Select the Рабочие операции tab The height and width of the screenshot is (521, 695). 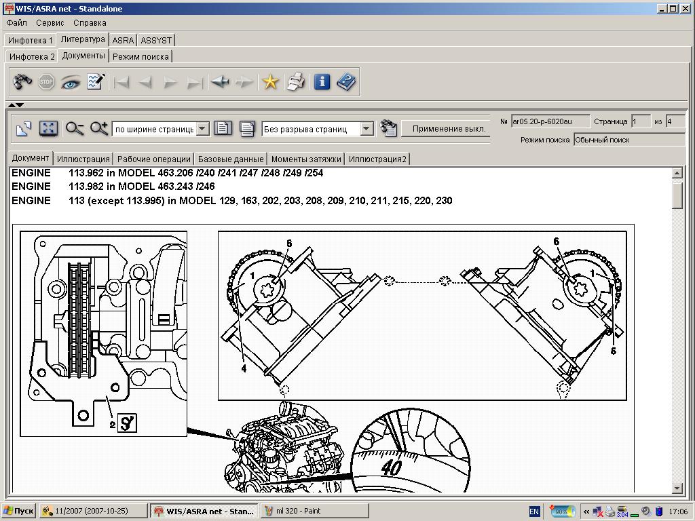click(x=153, y=159)
